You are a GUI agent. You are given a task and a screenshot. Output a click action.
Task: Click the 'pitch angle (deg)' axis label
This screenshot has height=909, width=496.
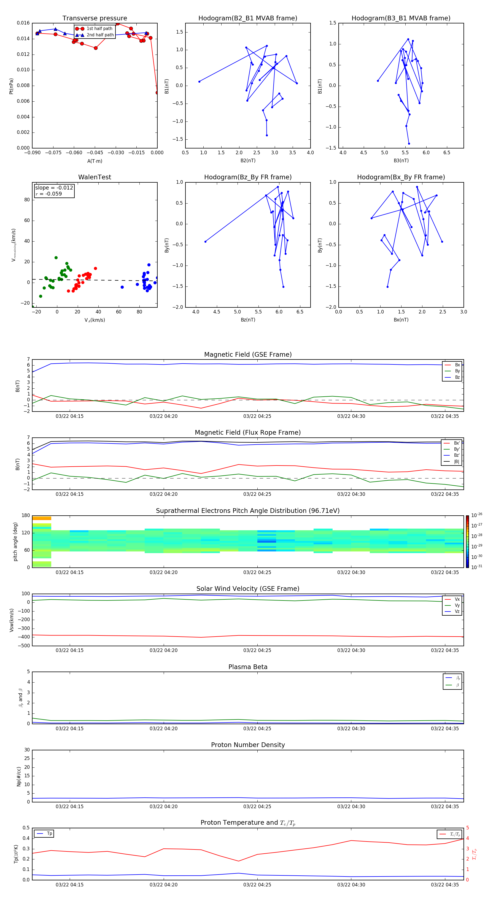(x=15, y=542)
